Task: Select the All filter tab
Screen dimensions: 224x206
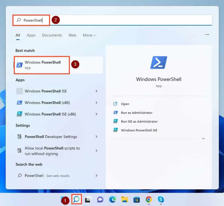Action: click(x=18, y=35)
